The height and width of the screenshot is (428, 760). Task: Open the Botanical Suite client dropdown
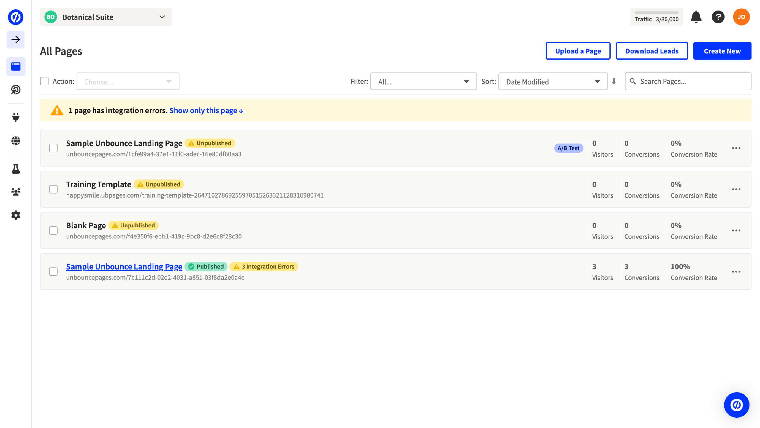point(106,17)
